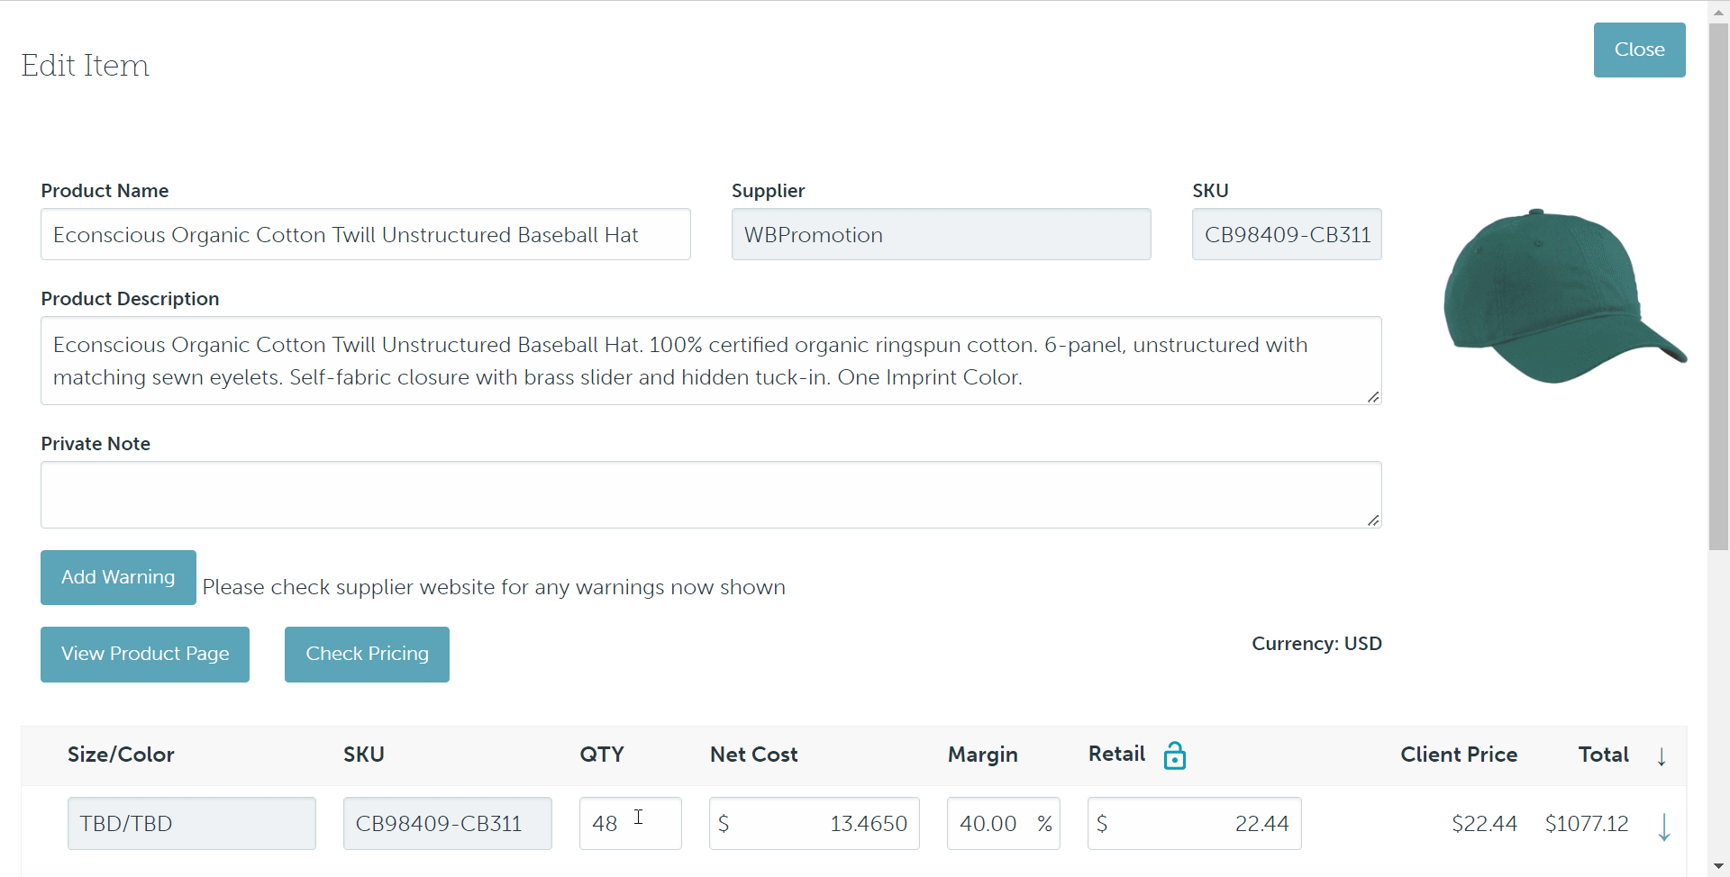Click the Net Cost field 13.4650
This screenshot has width=1730, height=877.
tap(814, 824)
